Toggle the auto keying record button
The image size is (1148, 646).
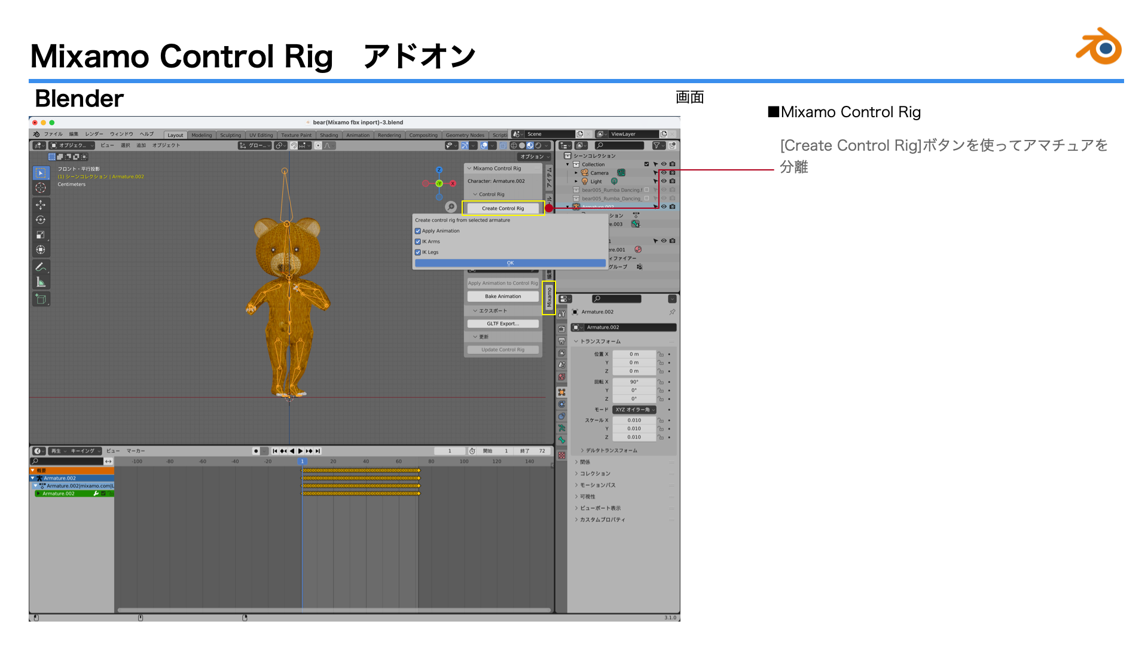tap(256, 451)
